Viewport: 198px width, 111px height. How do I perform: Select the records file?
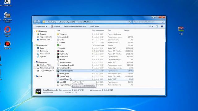(x=95, y=60)
